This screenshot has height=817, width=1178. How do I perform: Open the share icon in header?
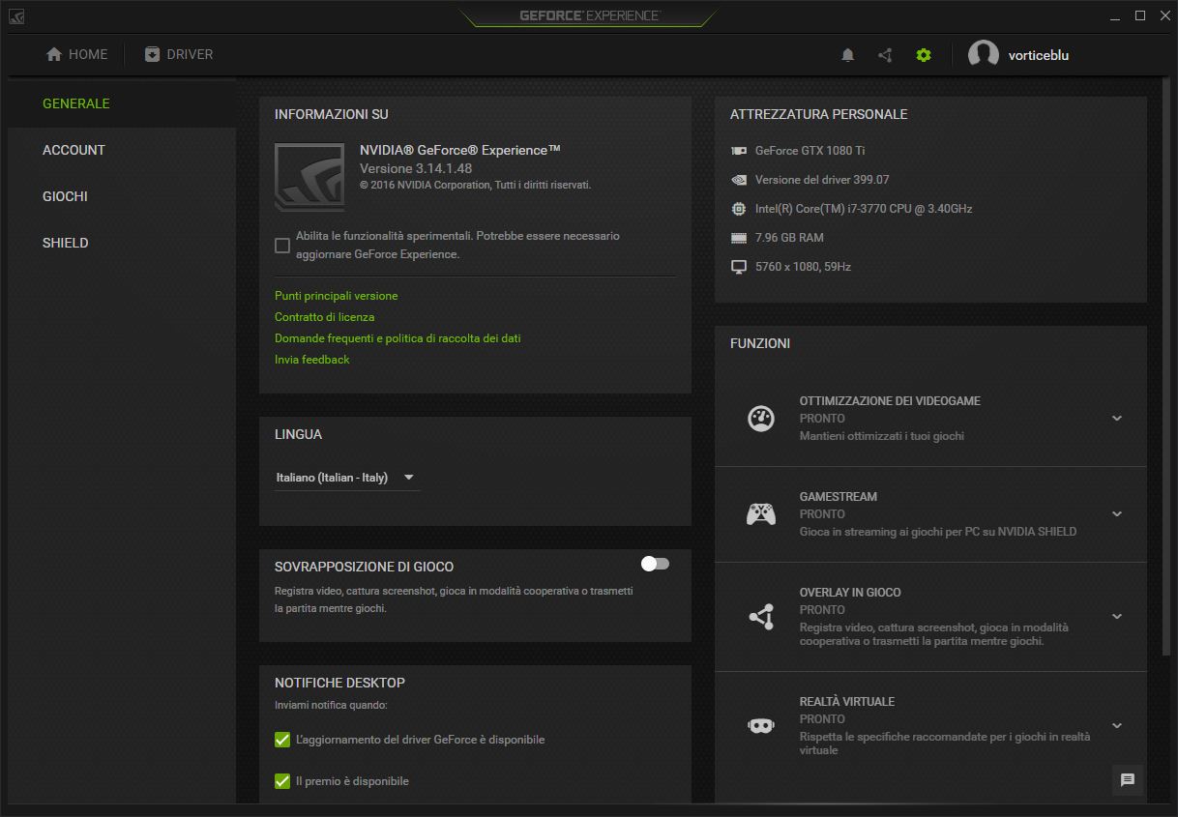885,55
